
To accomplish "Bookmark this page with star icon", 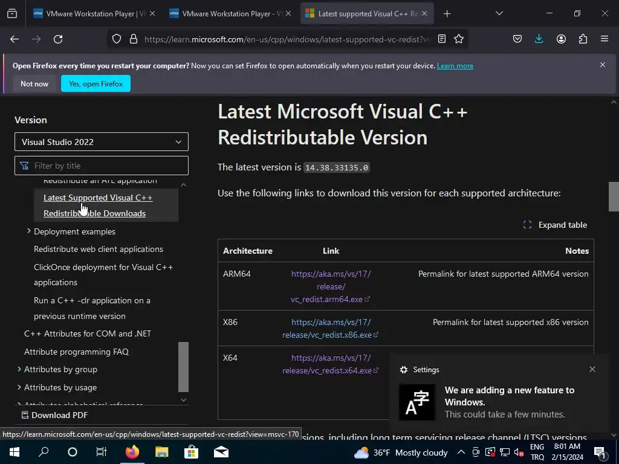I will tap(459, 39).
